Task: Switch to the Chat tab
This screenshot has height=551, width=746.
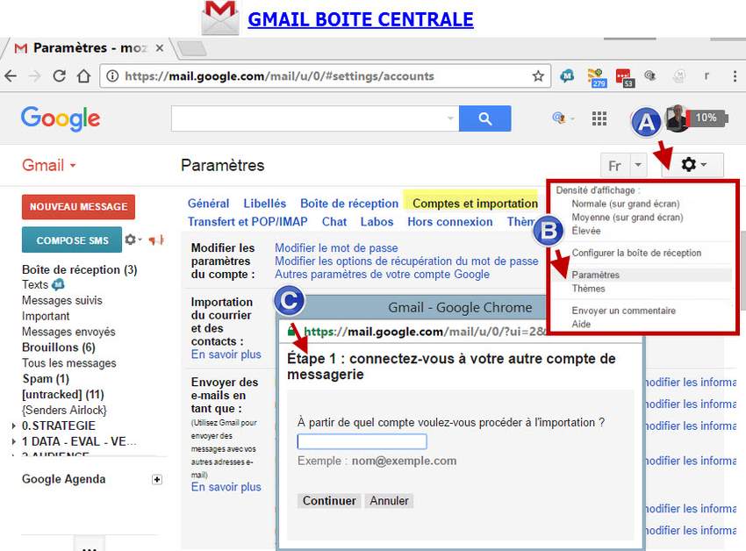Action: (334, 222)
